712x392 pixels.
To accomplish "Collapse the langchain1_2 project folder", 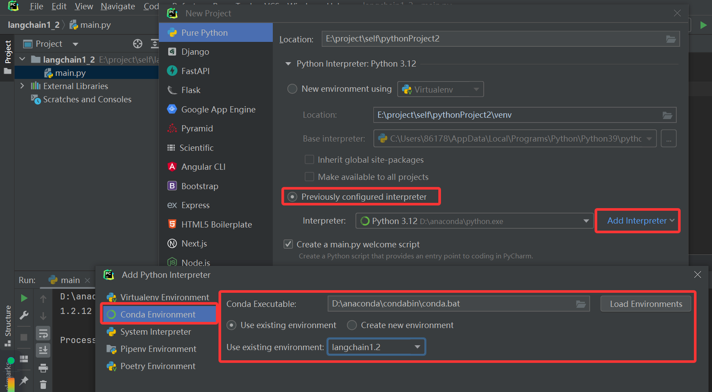I will click(22, 59).
